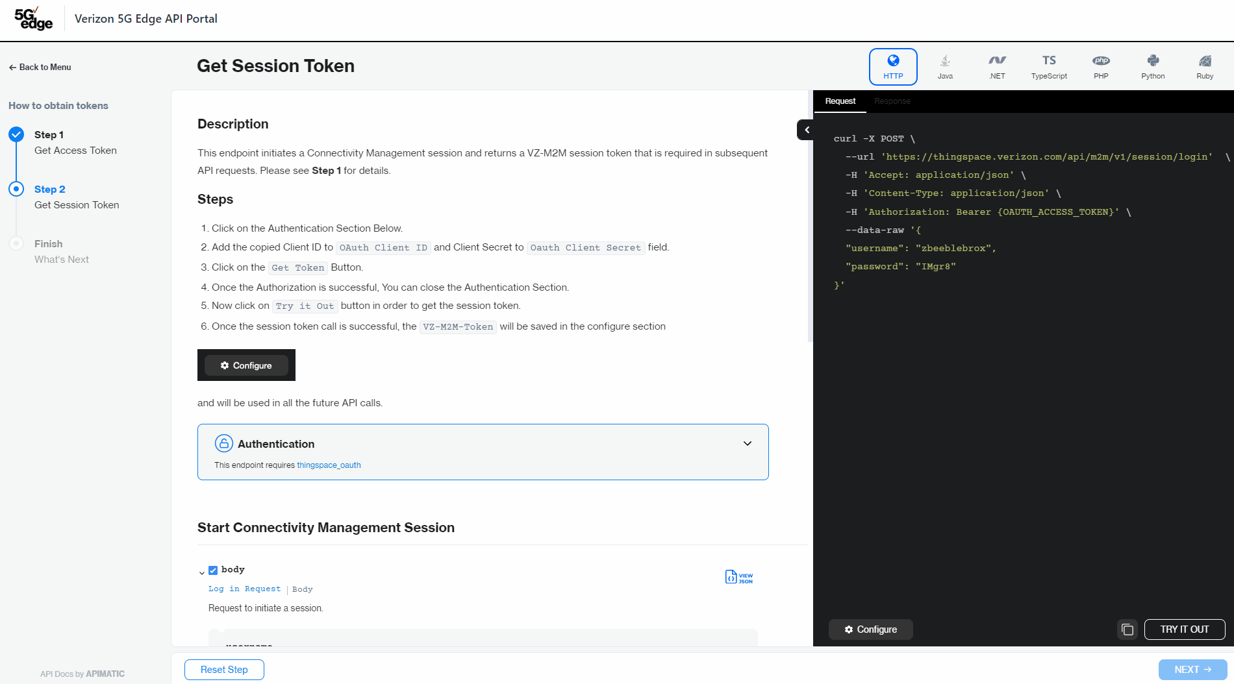The width and height of the screenshot is (1234, 684).
Task: Click Step 1 completed checkmark icon
Action: tap(16, 134)
